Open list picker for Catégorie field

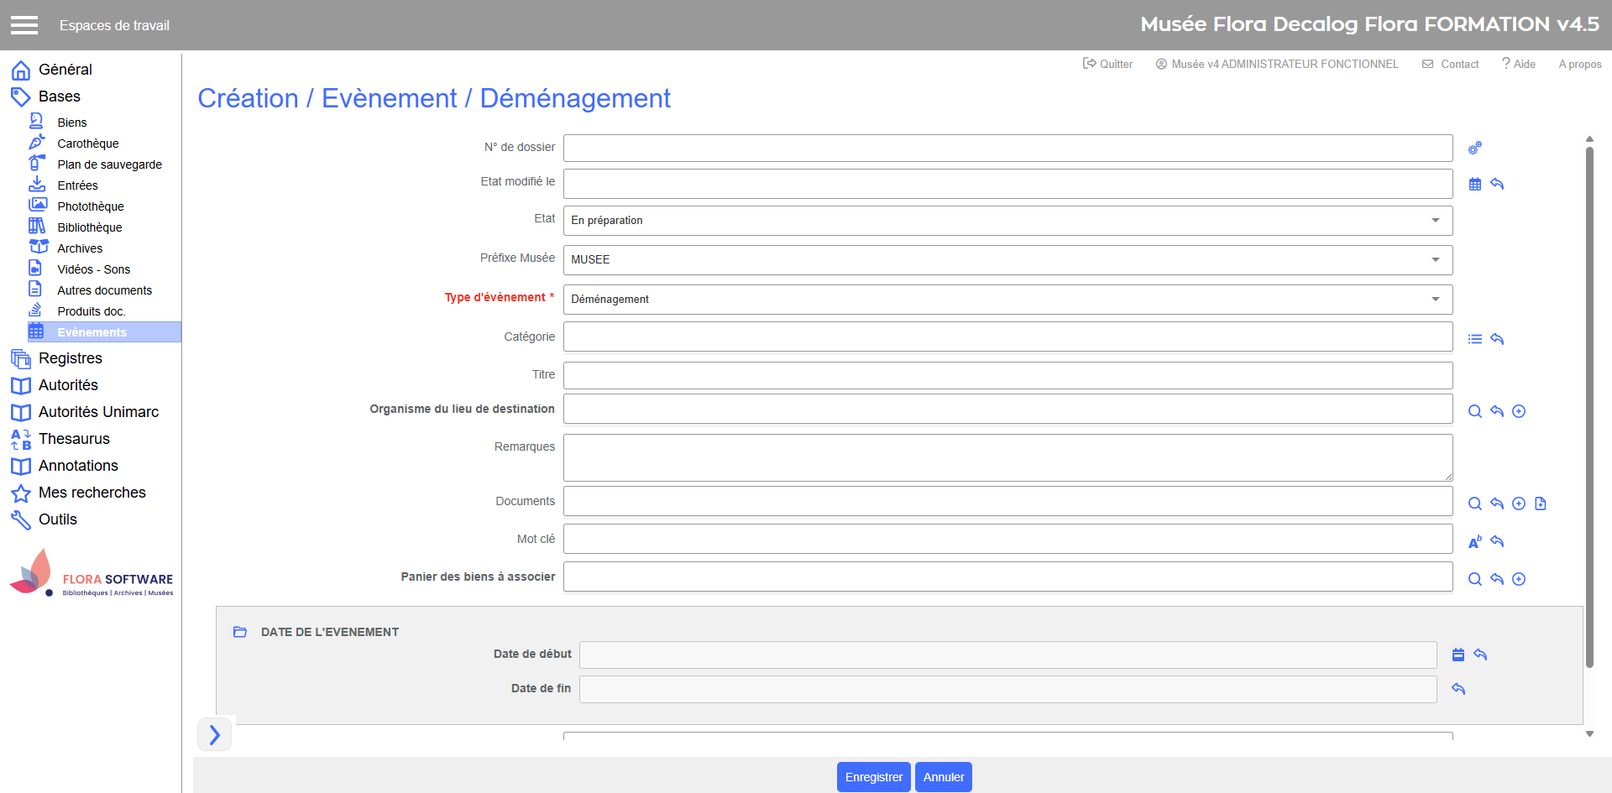pos(1474,339)
